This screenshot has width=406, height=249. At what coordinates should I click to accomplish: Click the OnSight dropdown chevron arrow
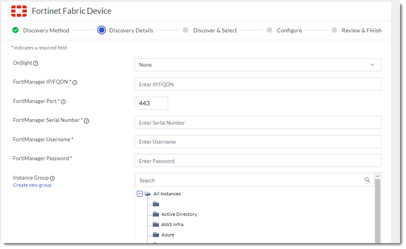[x=372, y=64]
